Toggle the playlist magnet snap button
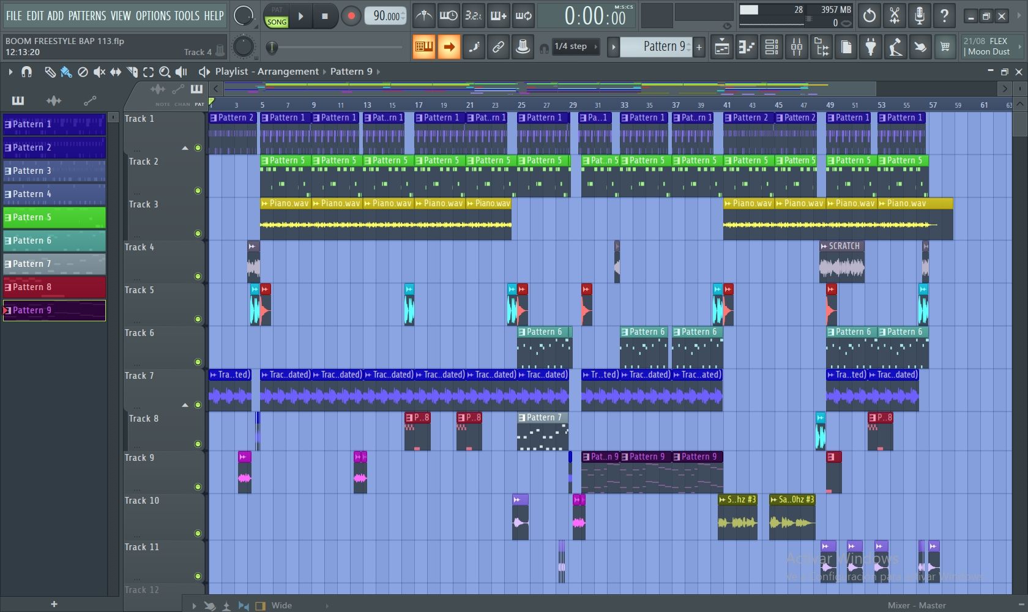 click(x=26, y=72)
